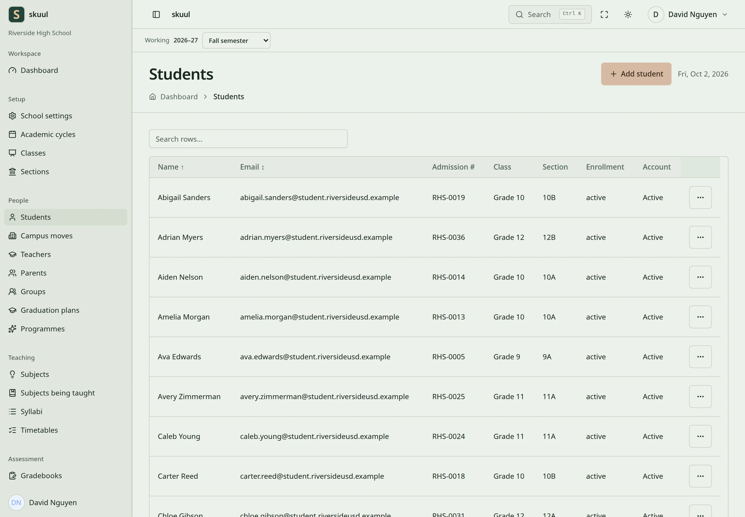Image resolution: width=745 pixels, height=517 pixels.
Task: Open the Dashboard gauge icon in the sidebar
Action: tap(12, 70)
